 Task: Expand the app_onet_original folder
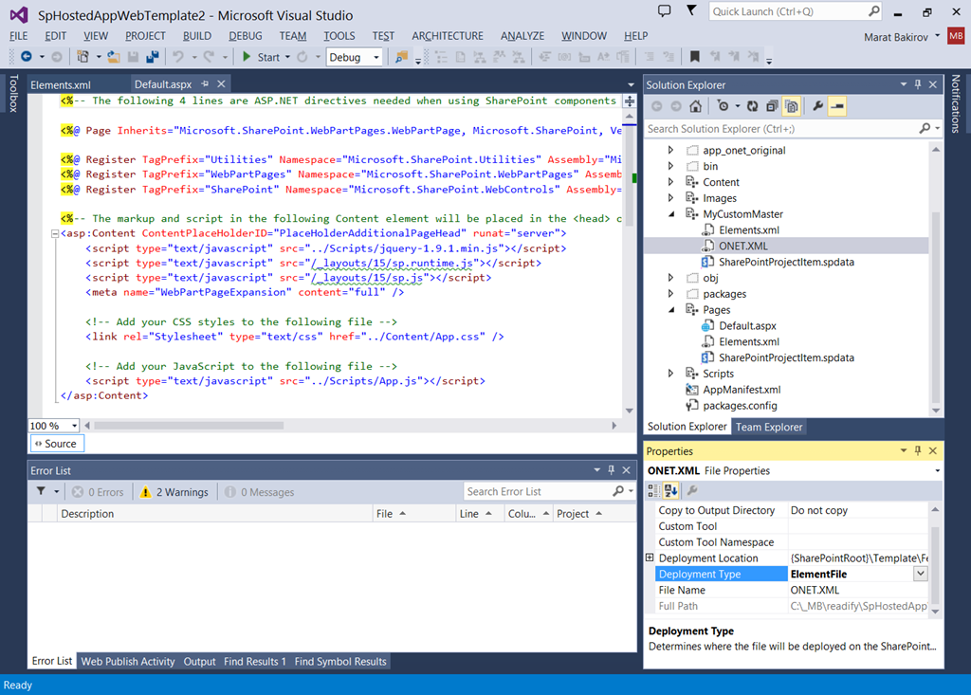670,150
